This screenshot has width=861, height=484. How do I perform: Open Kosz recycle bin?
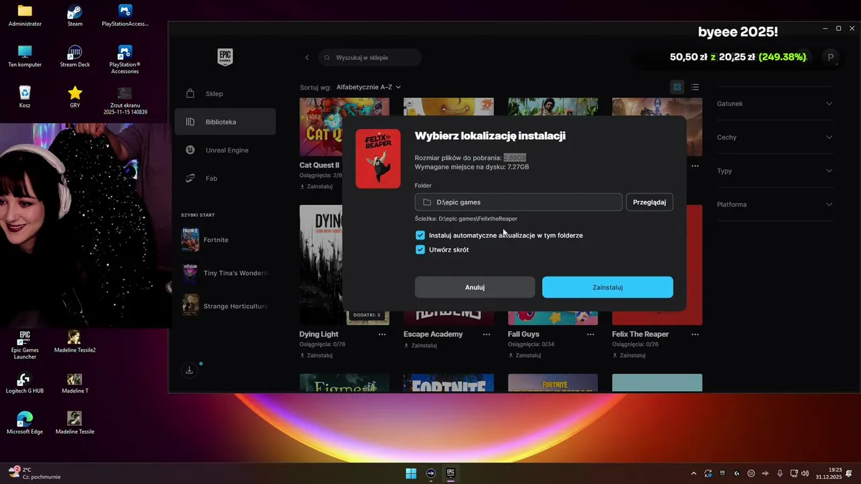pos(25,97)
